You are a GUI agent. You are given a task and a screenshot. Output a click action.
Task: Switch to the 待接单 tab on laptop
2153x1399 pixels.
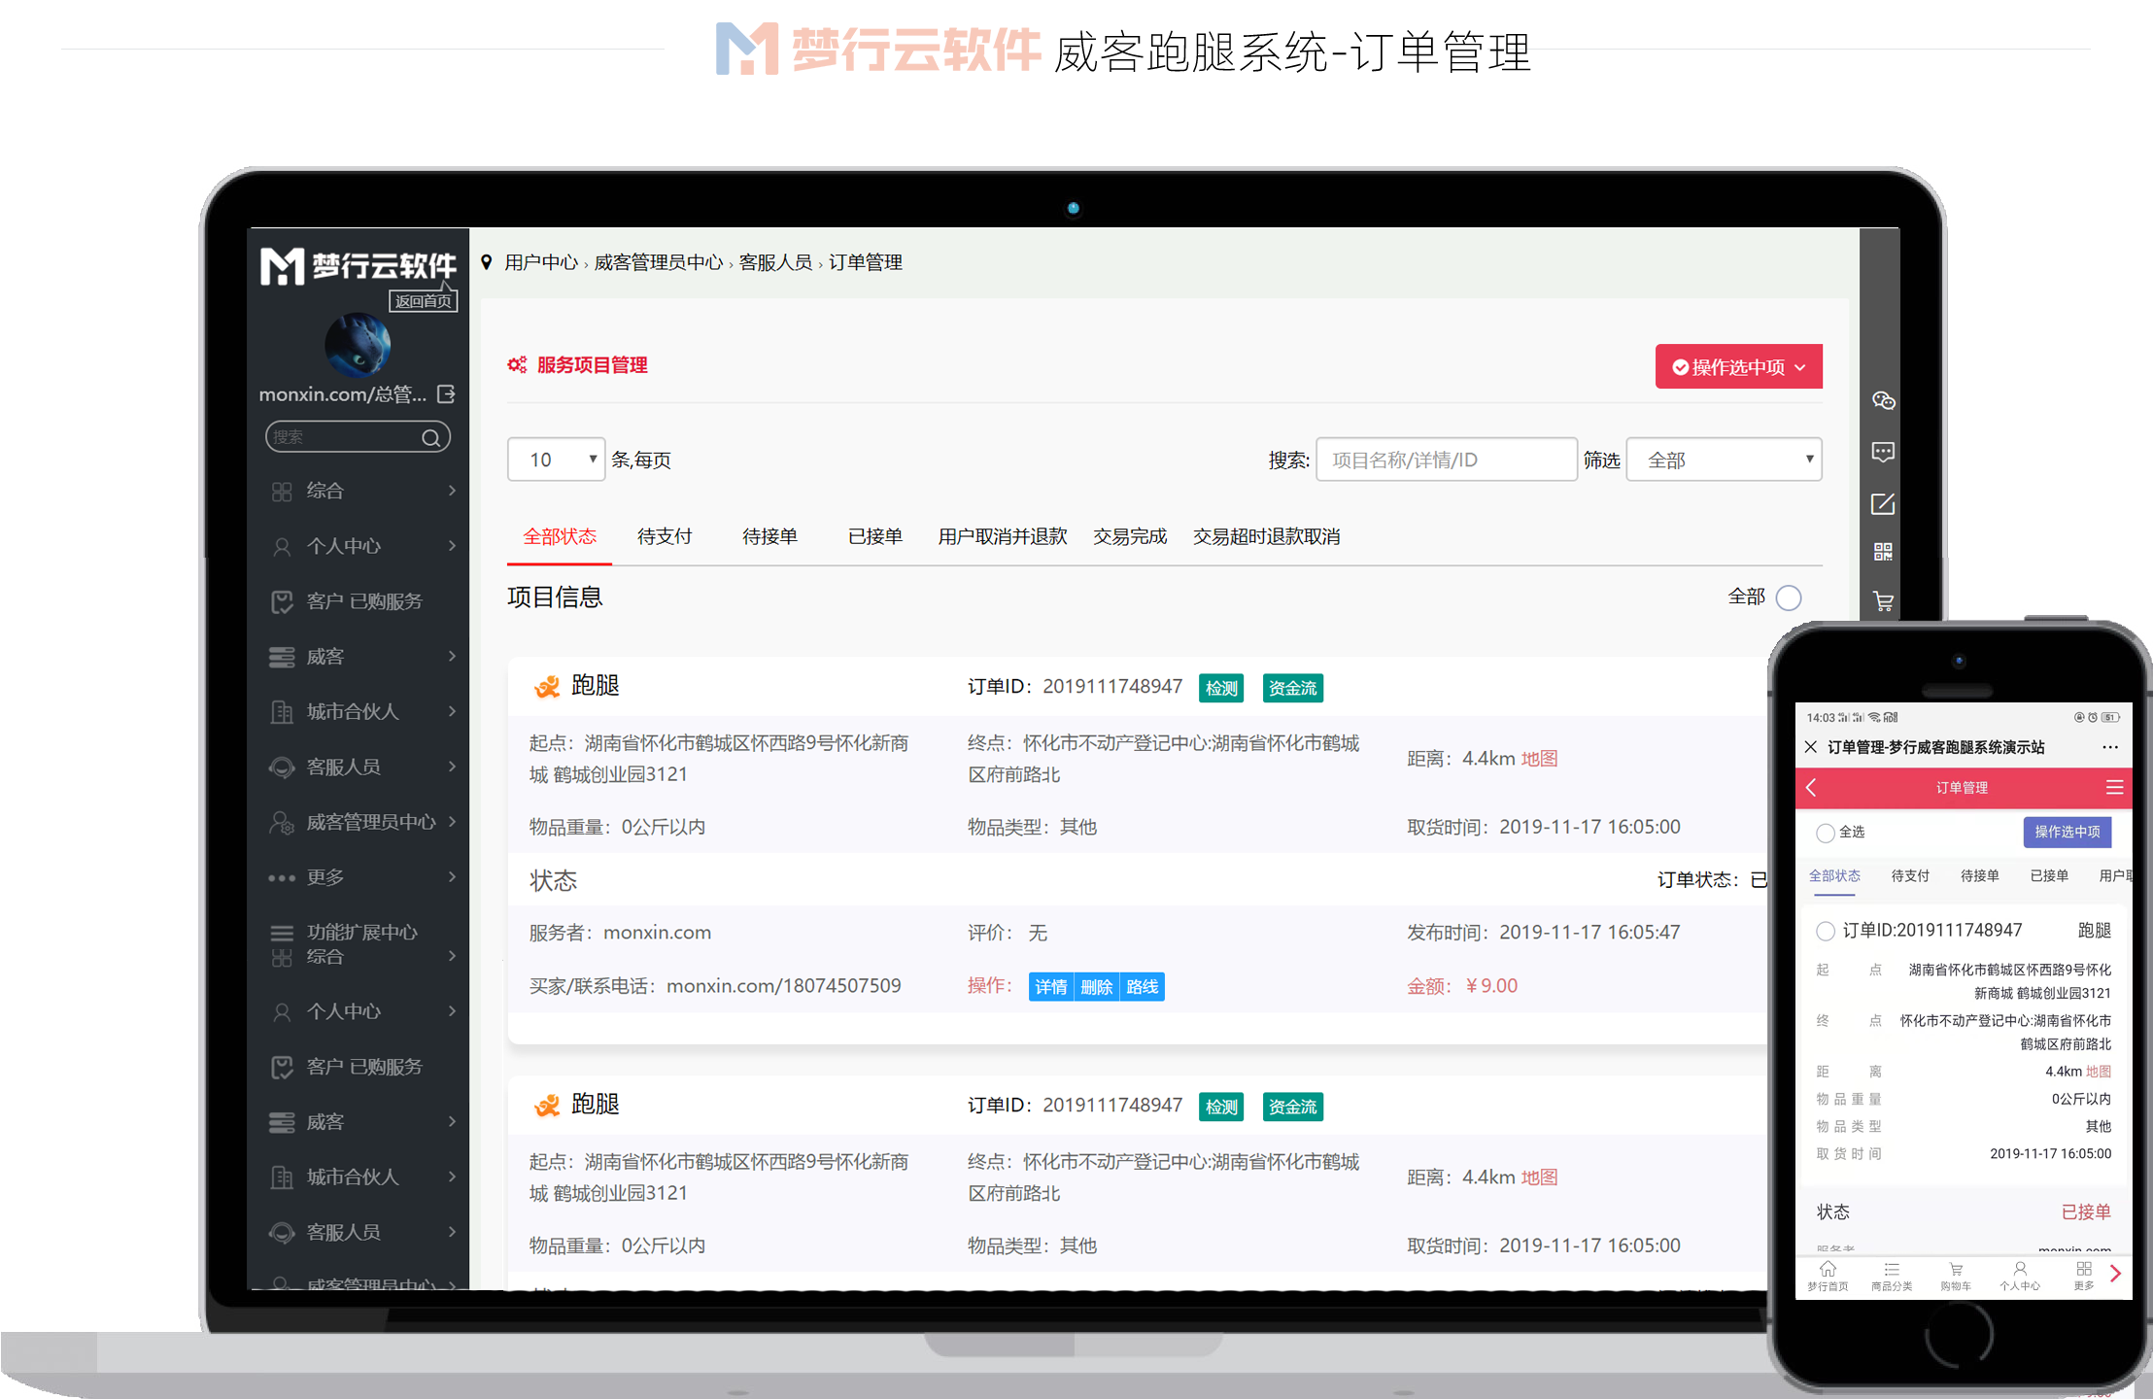pos(769,536)
